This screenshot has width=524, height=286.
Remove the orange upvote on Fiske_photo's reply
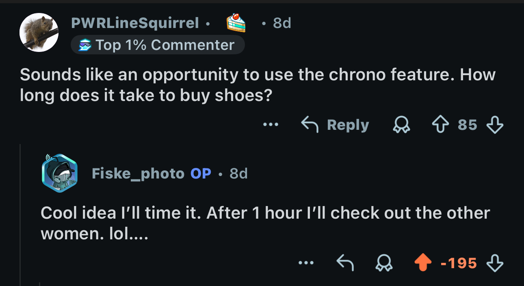click(422, 263)
